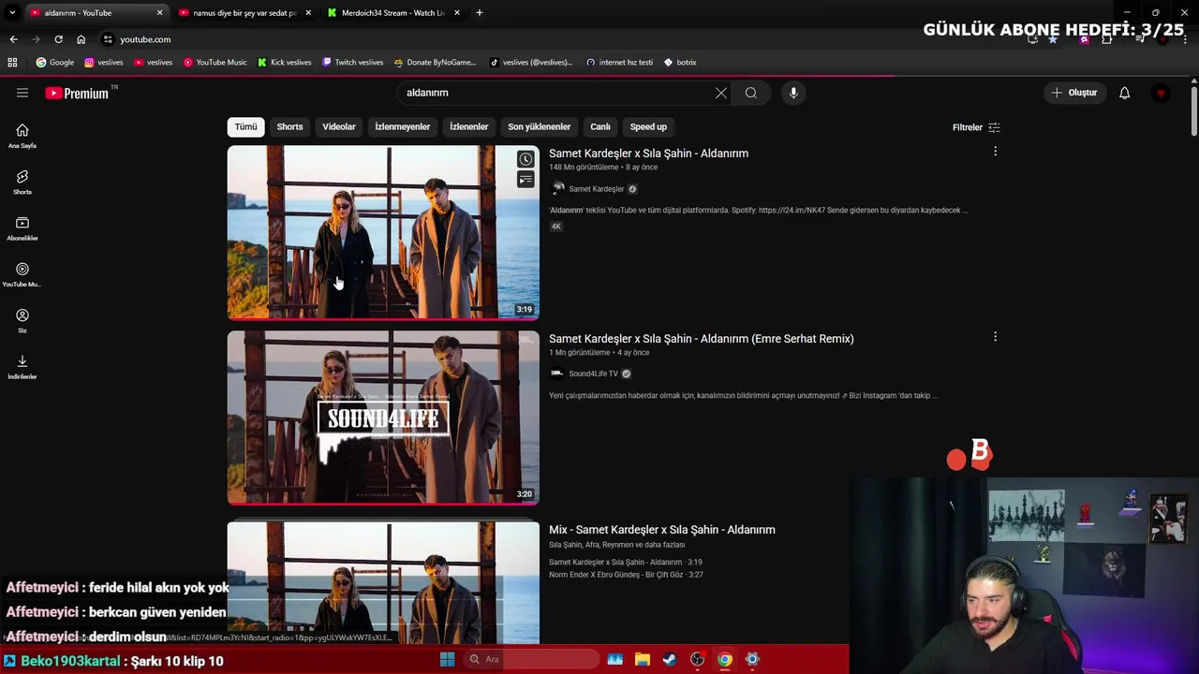
Task: Open Donate ByNoGame bookmark
Action: [x=436, y=63]
